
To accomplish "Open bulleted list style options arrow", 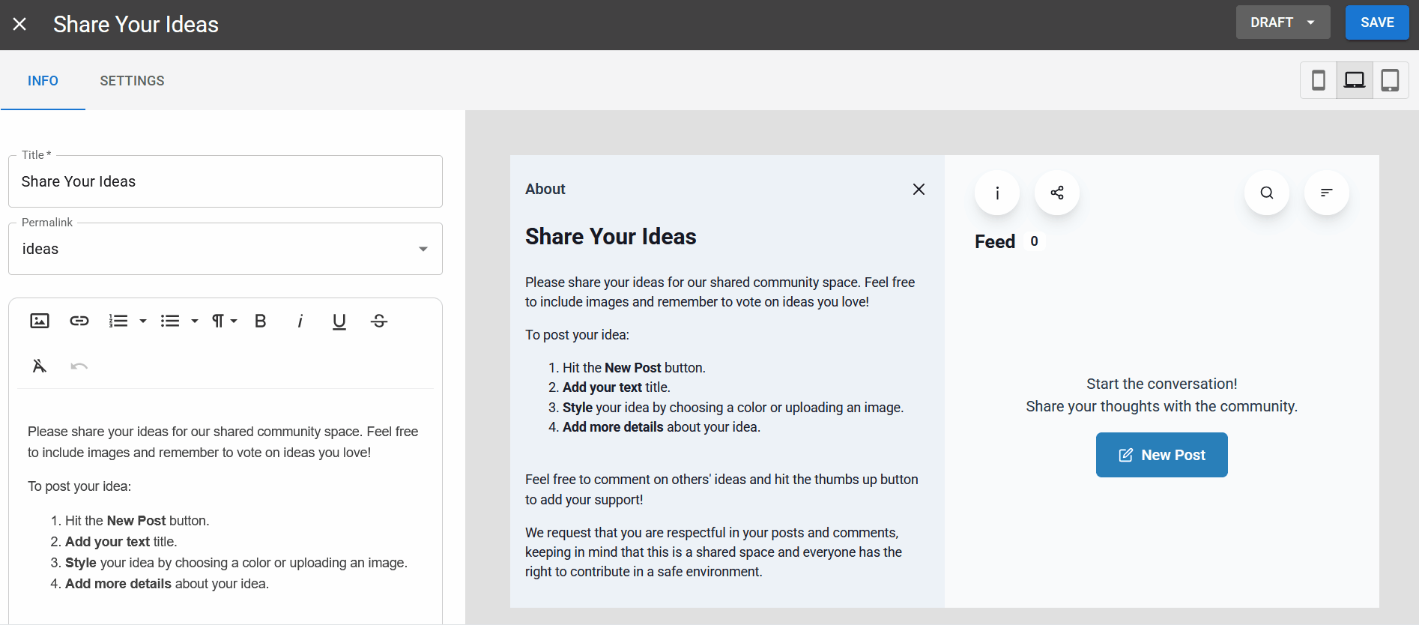I will pyautogui.click(x=195, y=321).
